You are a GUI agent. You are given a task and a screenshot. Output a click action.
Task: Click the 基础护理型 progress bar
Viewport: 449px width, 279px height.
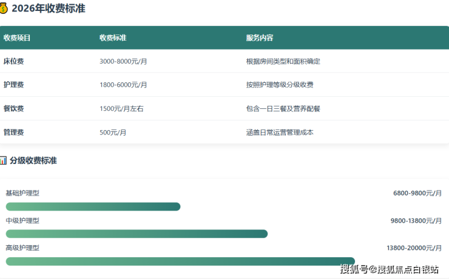pyautogui.click(x=93, y=206)
